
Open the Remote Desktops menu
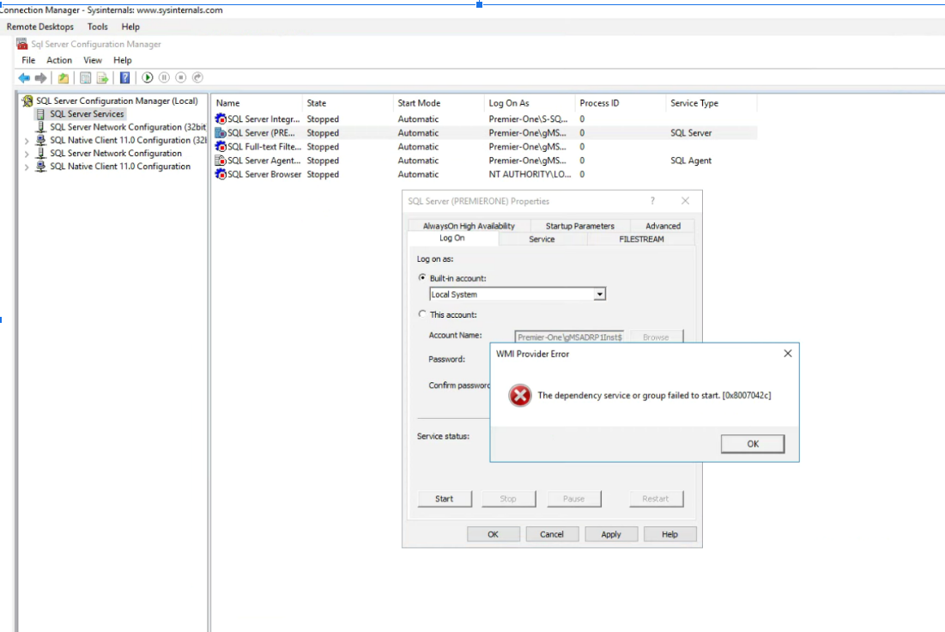coord(39,27)
